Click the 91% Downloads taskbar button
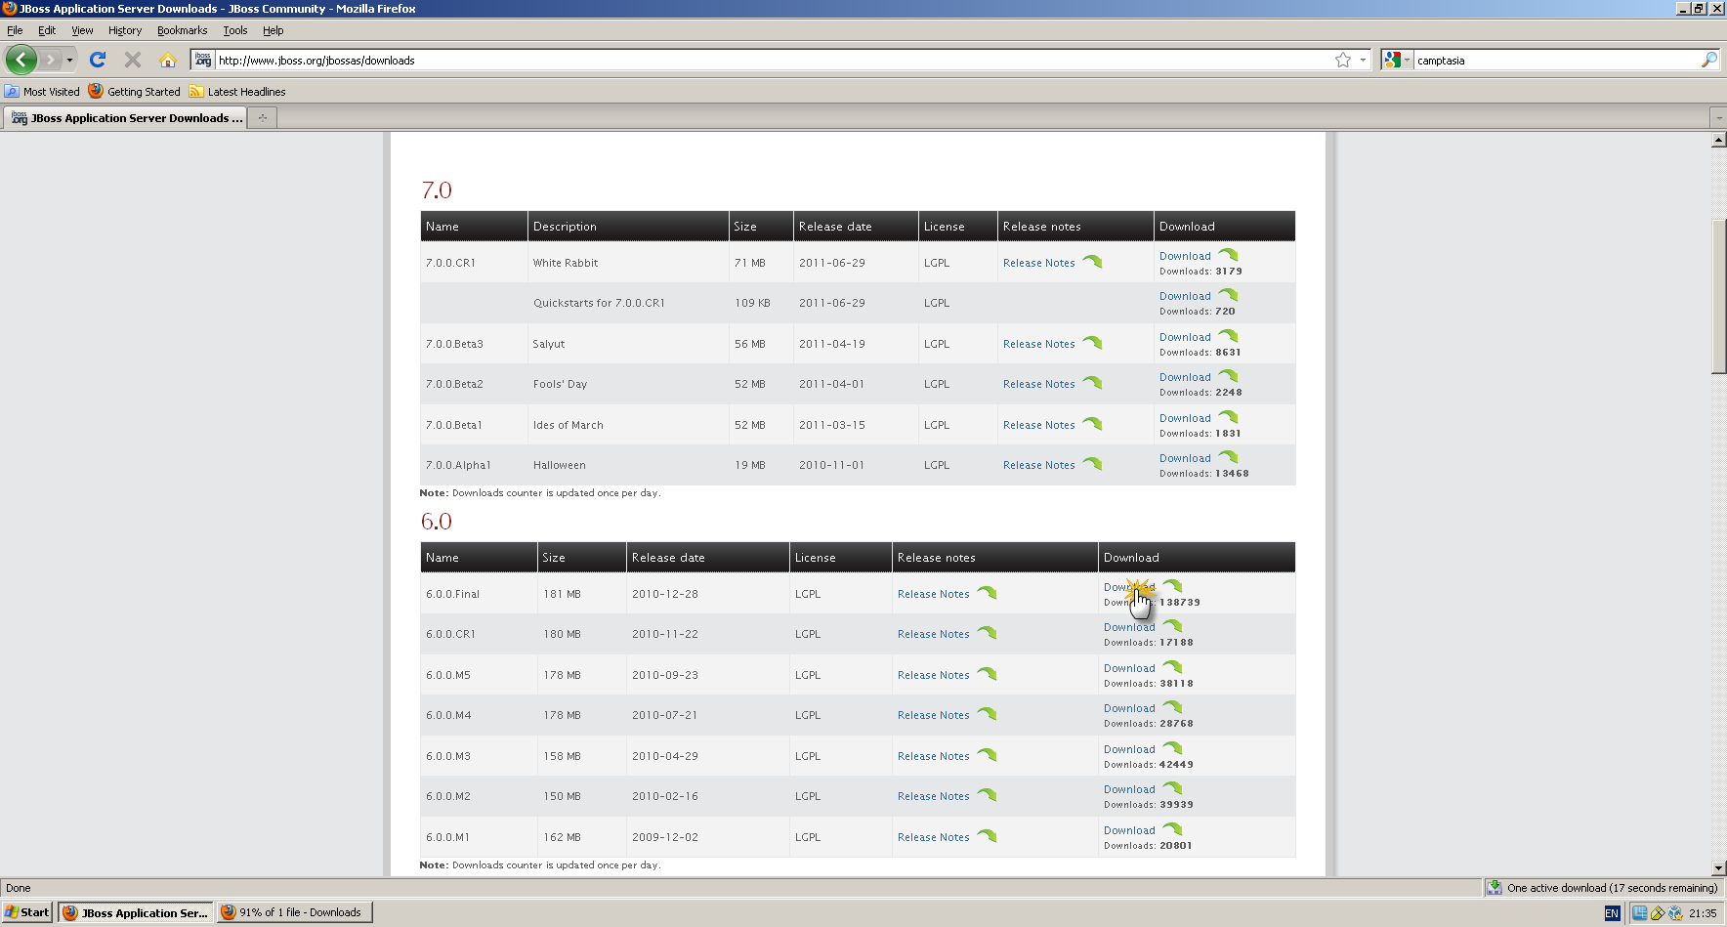This screenshot has height=927, width=1727. point(293,911)
